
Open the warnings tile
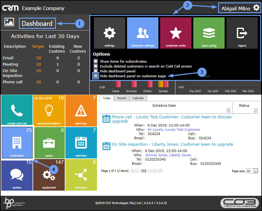(x=81, y=110)
